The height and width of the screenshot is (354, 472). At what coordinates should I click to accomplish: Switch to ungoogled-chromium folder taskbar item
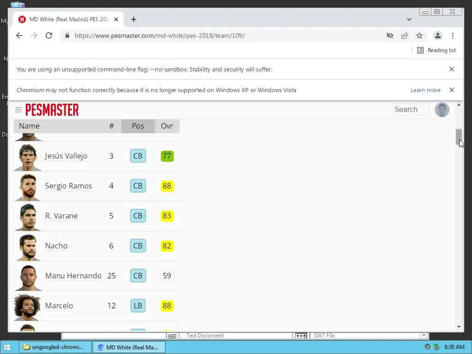(55, 347)
